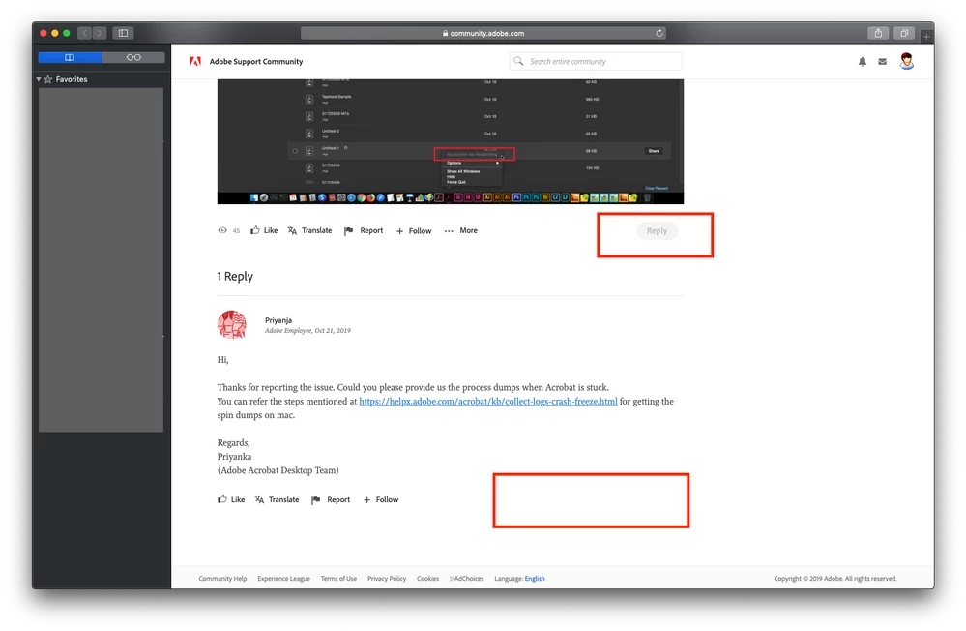966x631 pixels.
Task: Click the views eye icon beside 45
Action: click(222, 230)
